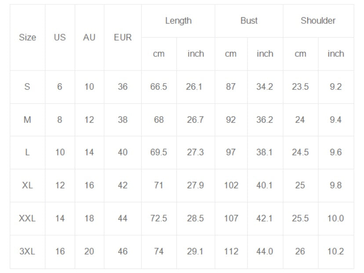Select the Shoulder header cell
Image resolution: width=364 pixels, height=273 pixels.
click(318, 21)
